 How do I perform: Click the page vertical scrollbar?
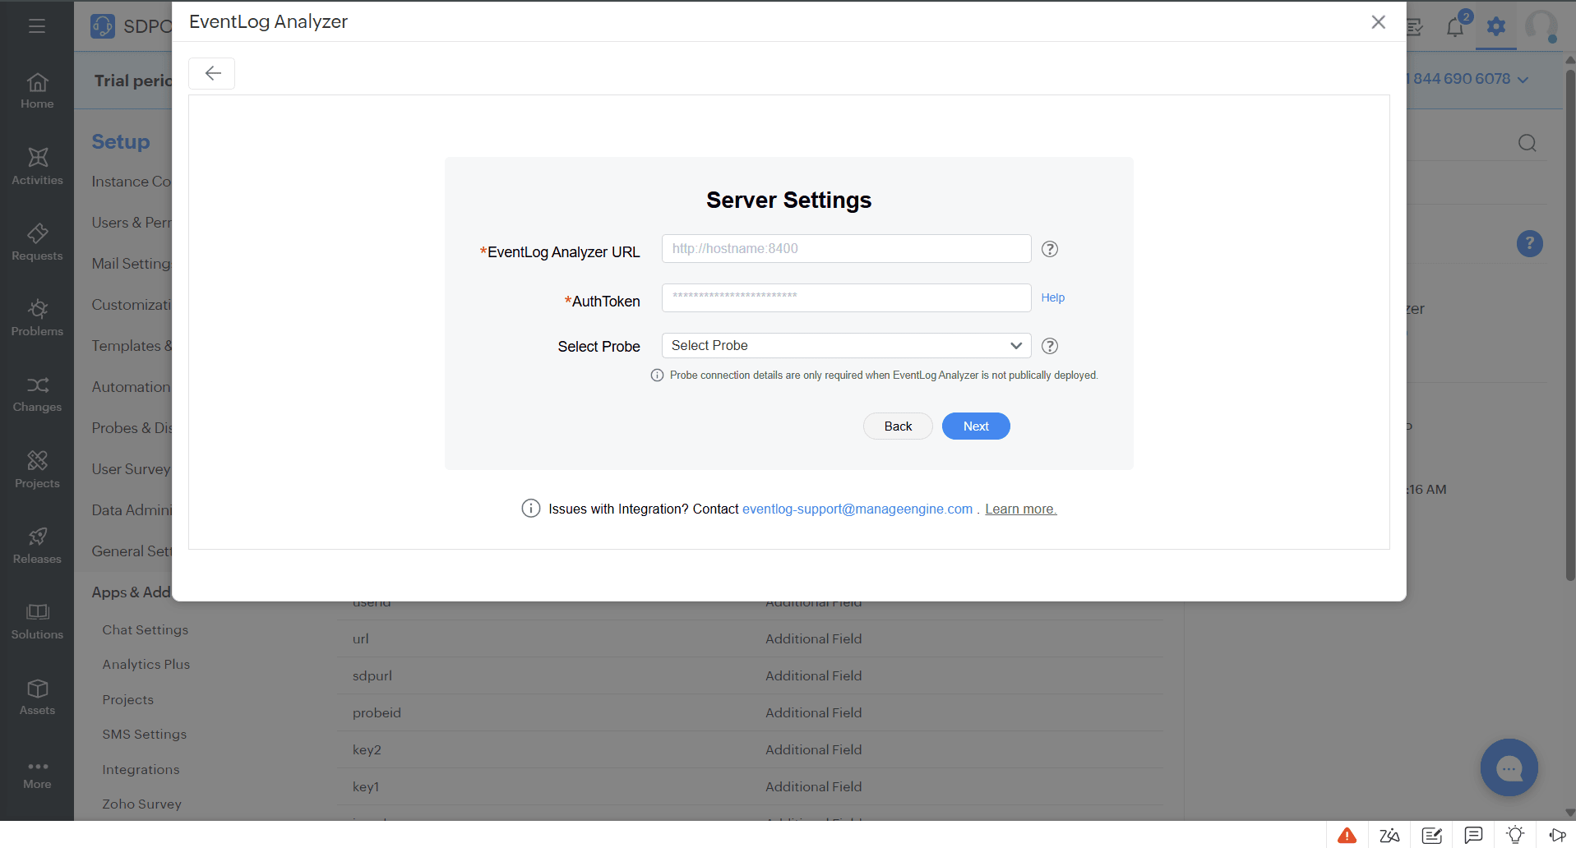(x=1570, y=325)
